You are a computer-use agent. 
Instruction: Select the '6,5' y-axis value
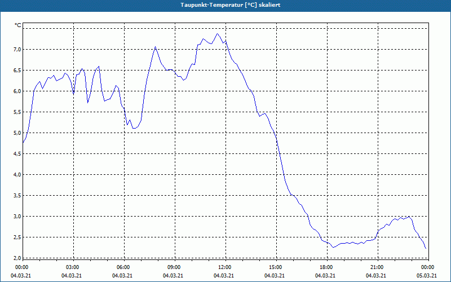(17, 70)
